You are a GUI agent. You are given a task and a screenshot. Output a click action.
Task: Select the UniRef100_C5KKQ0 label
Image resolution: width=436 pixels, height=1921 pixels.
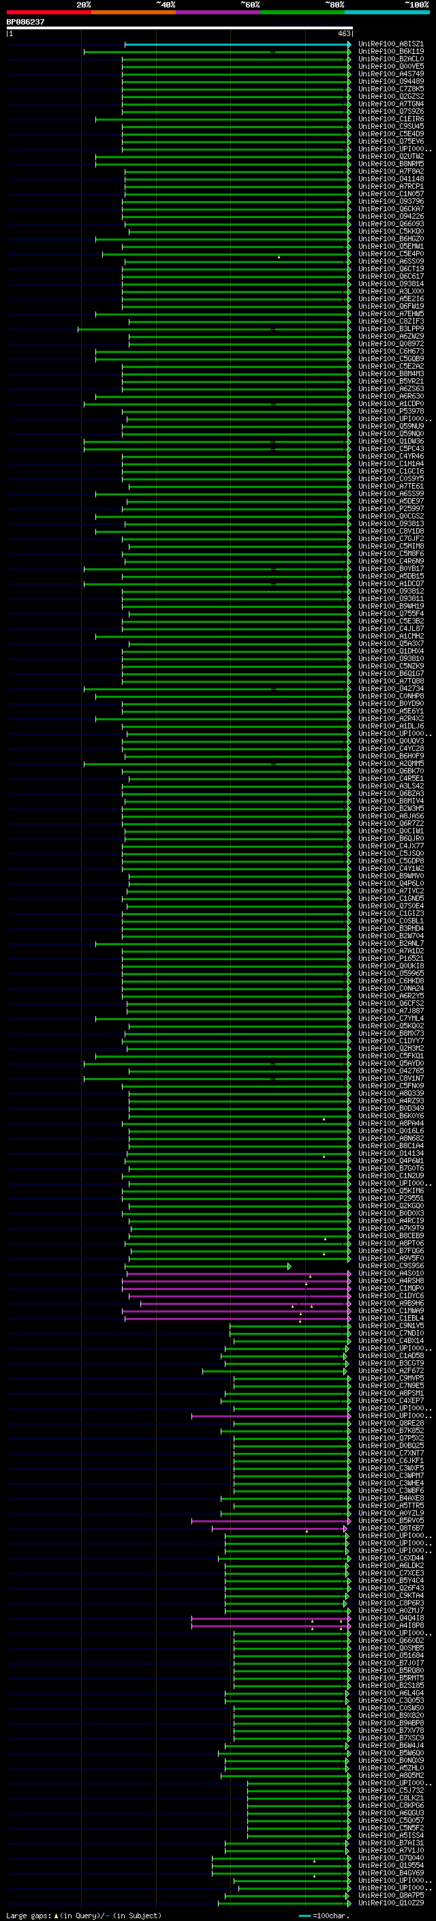390,232
